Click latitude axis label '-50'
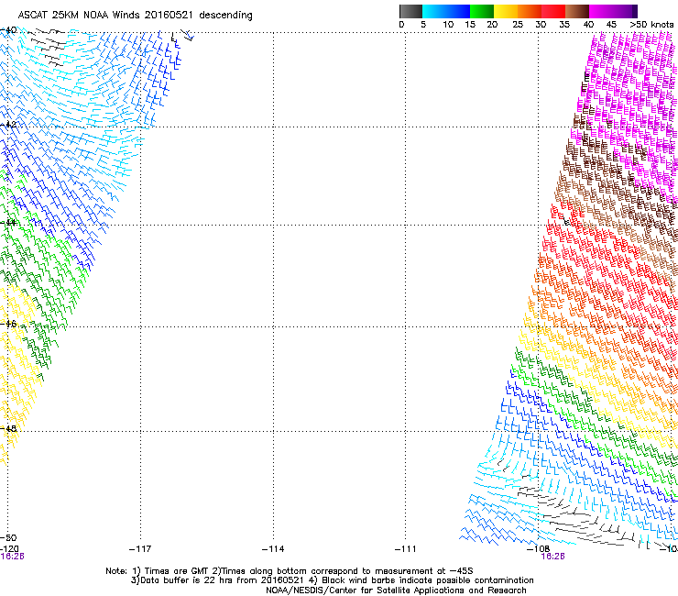678x596 pixels. [x=8, y=537]
